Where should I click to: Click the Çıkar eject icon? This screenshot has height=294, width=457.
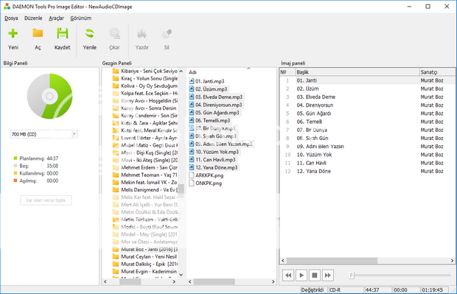click(x=114, y=33)
